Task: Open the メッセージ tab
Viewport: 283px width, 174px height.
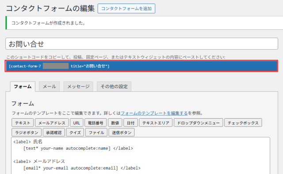Action: pos(78,86)
